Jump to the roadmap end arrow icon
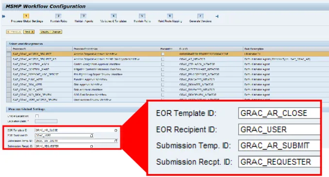Viewport: 329px width, 177px height. [x=217, y=16]
